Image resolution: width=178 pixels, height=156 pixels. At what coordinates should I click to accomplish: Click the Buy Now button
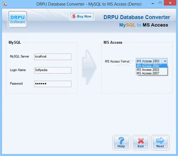[x=82, y=16]
